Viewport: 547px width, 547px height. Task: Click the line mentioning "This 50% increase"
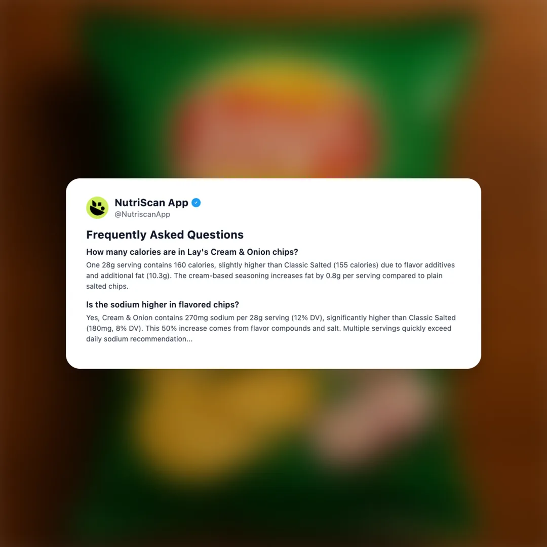tap(268, 328)
